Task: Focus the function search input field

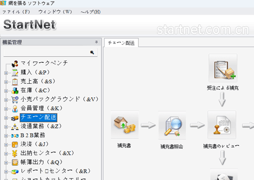Action: 50,52
